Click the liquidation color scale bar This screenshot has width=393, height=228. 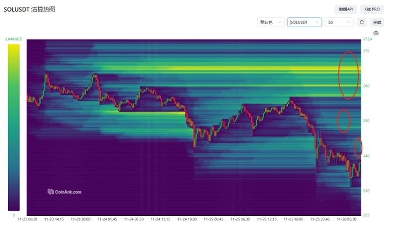point(14,127)
